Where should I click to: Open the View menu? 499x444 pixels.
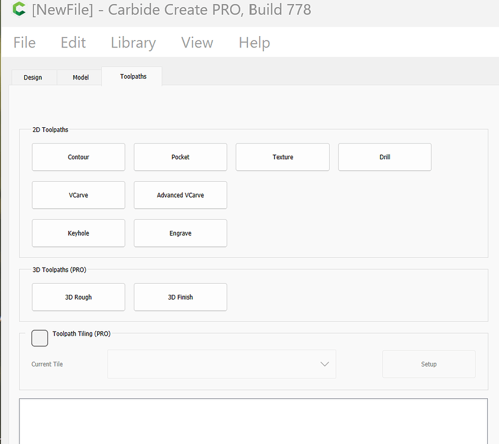click(197, 43)
